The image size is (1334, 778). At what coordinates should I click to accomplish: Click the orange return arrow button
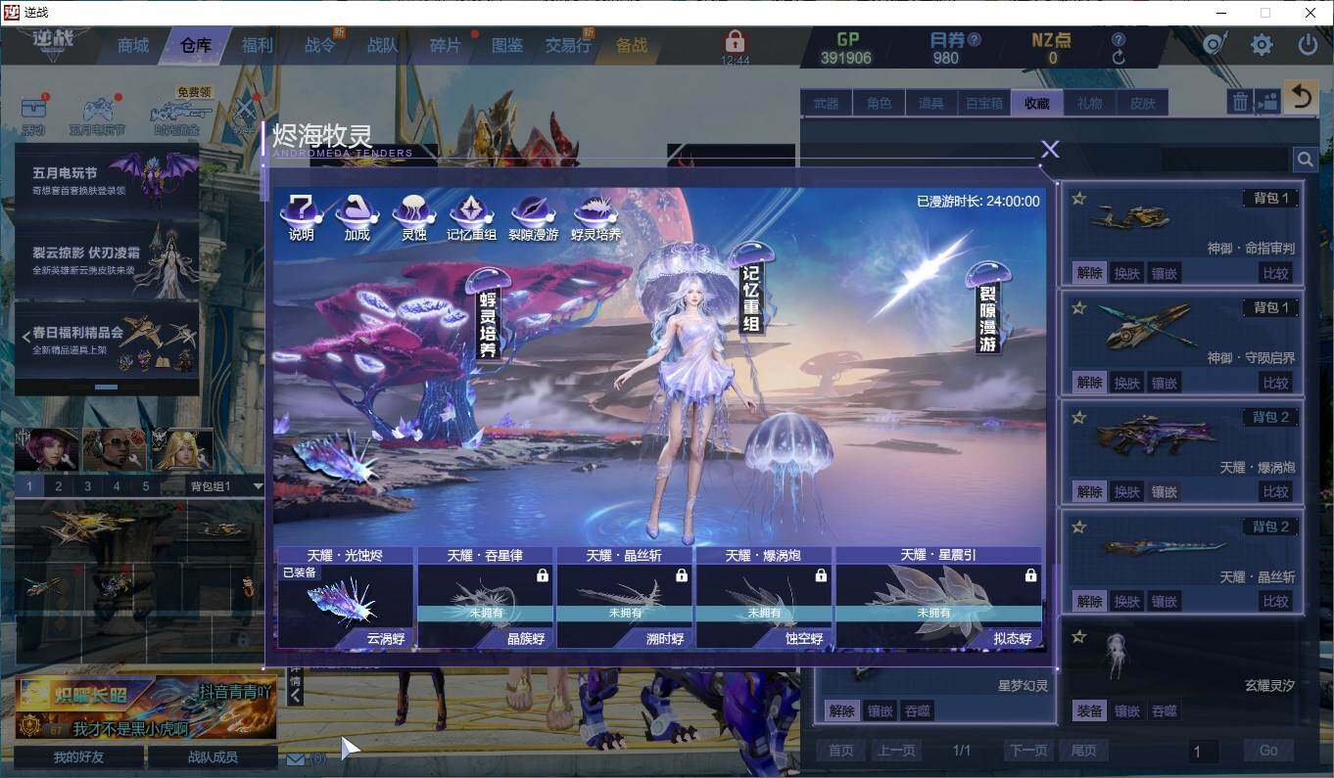click(1301, 97)
